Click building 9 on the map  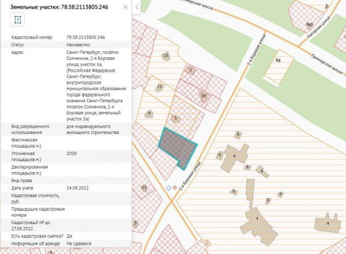(149, 114)
